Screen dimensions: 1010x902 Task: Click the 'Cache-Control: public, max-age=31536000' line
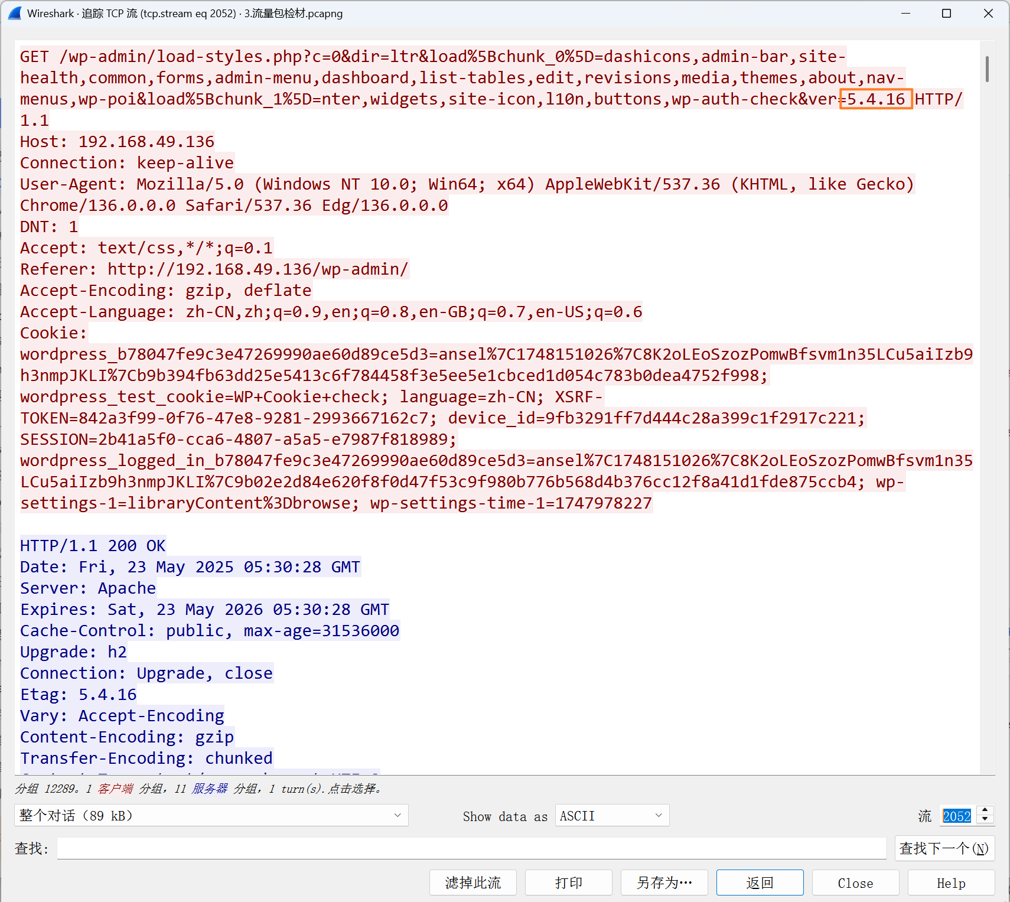(210, 631)
